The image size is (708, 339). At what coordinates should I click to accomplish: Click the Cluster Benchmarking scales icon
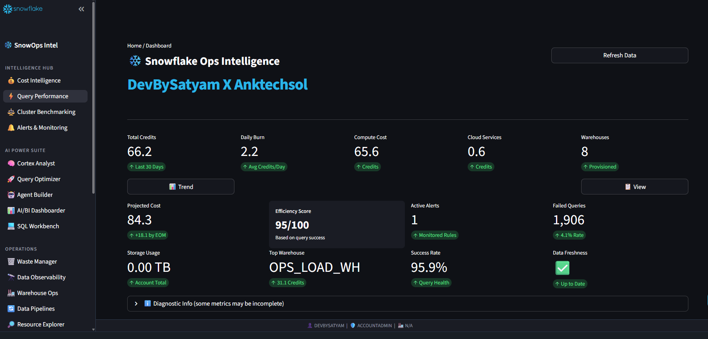click(11, 112)
